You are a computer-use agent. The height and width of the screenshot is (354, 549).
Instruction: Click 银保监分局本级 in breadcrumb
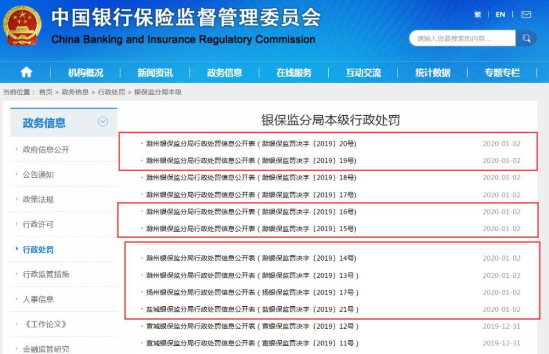point(158,92)
